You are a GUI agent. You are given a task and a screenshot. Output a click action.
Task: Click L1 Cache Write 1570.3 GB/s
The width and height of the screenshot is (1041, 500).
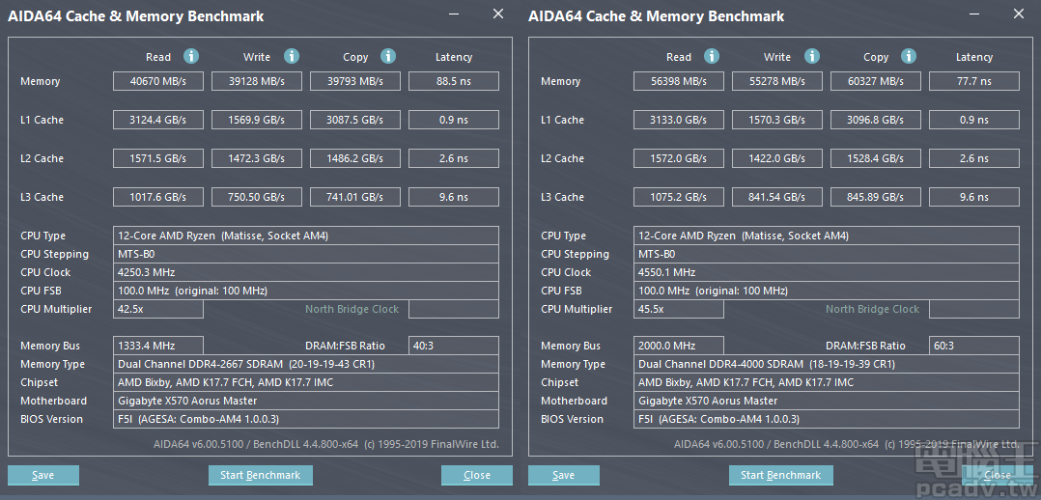pyautogui.click(x=776, y=121)
